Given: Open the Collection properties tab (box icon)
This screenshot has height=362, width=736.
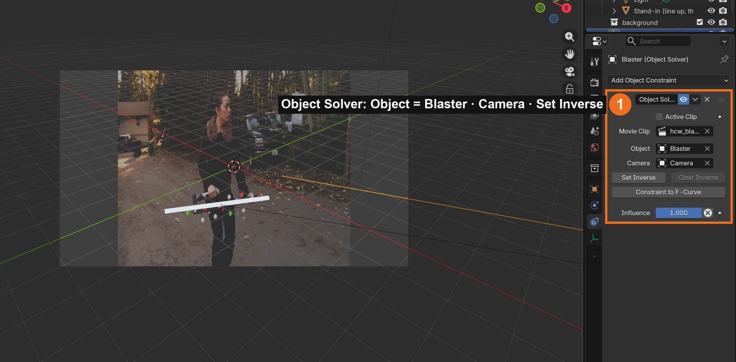Looking at the screenshot, I should point(595,168).
